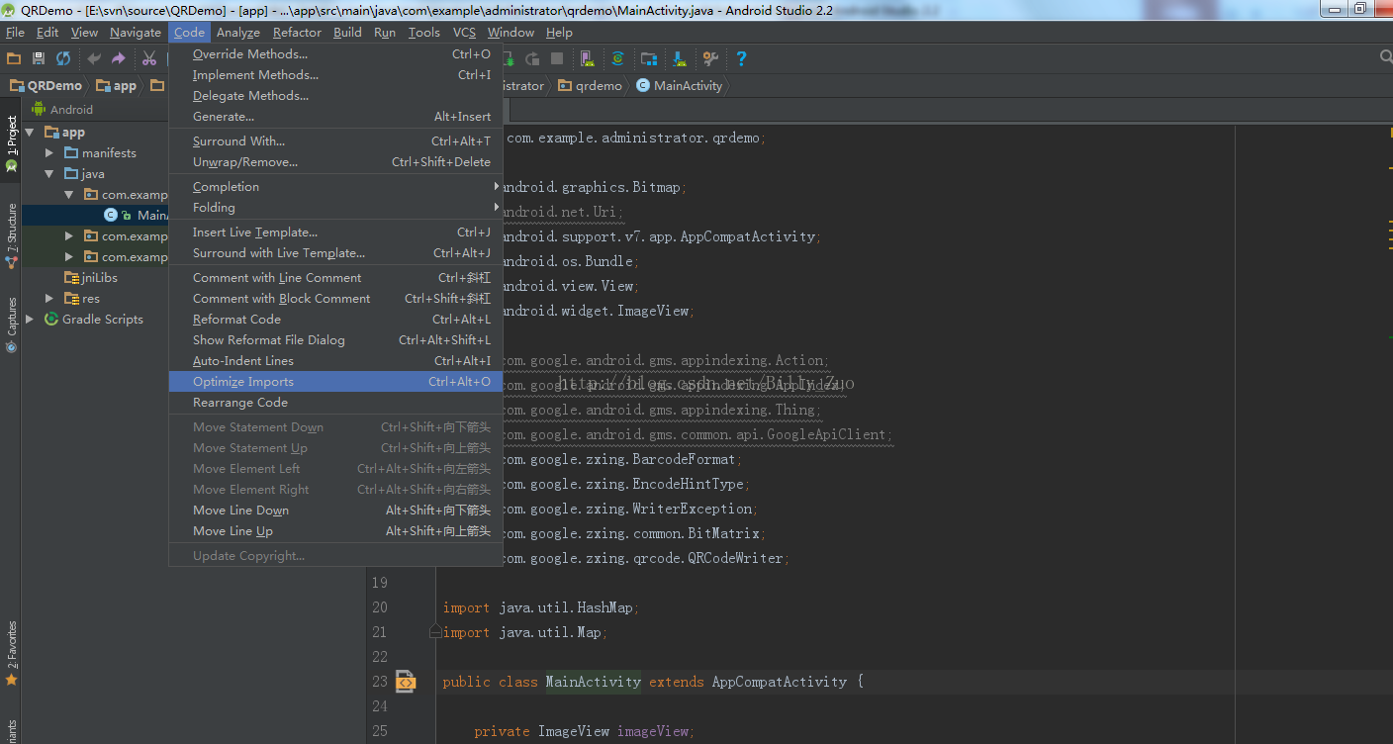Click the Stop square toolbar icon

557,59
